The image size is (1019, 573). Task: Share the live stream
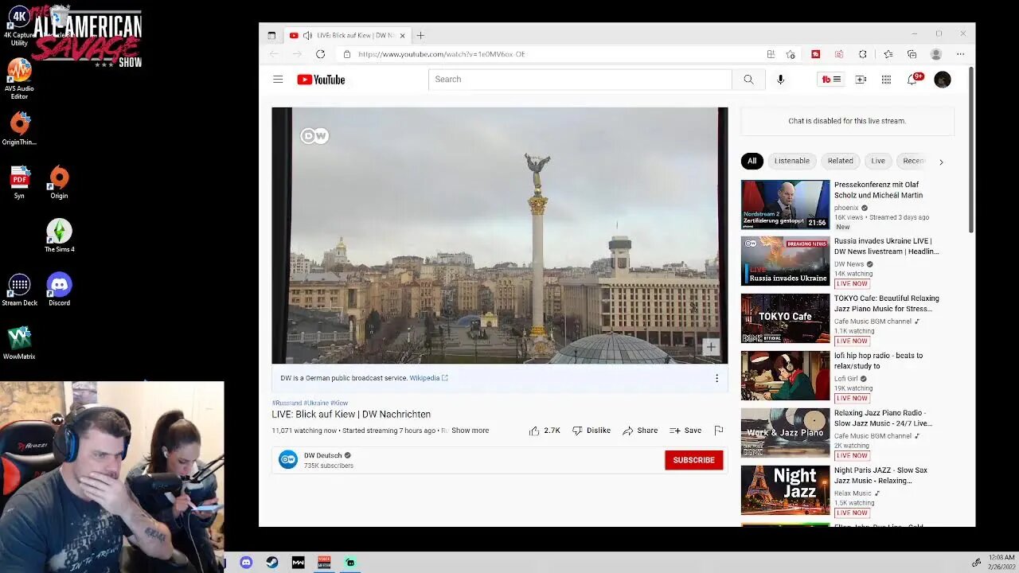pyautogui.click(x=640, y=431)
